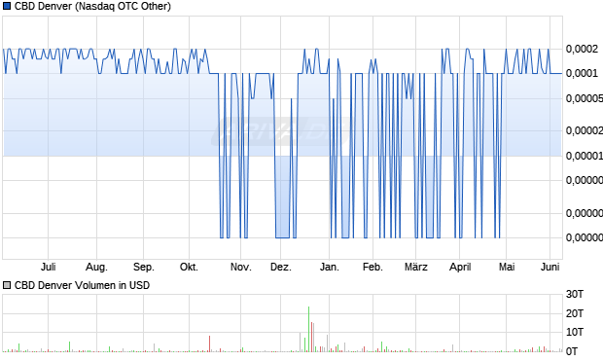Click the 30T volume axis label
This screenshot has width=603, height=361.
pyautogui.click(x=575, y=294)
